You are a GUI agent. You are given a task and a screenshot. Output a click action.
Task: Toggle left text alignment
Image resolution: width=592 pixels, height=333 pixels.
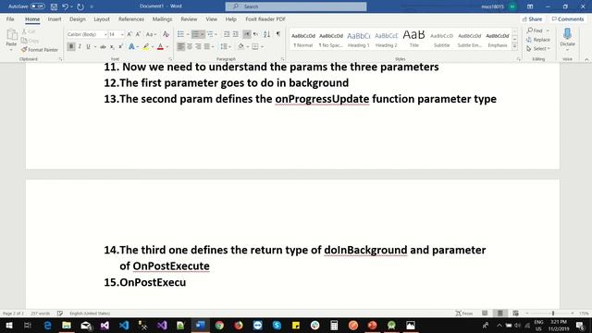(181, 46)
